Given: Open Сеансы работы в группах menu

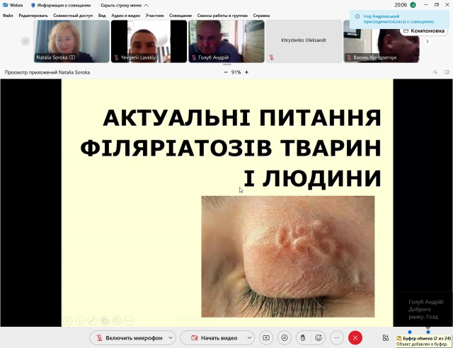Looking at the screenshot, I should [222, 16].
